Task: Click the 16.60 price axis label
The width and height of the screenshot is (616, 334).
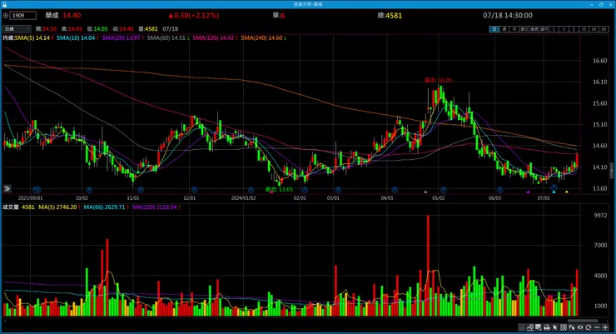Action: click(x=600, y=61)
